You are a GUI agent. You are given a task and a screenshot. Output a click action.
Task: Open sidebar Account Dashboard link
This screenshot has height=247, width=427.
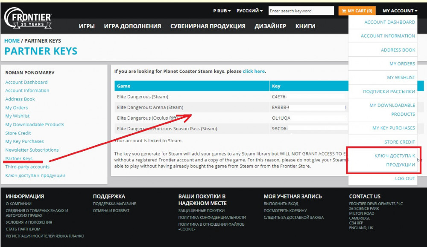point(26,82)
